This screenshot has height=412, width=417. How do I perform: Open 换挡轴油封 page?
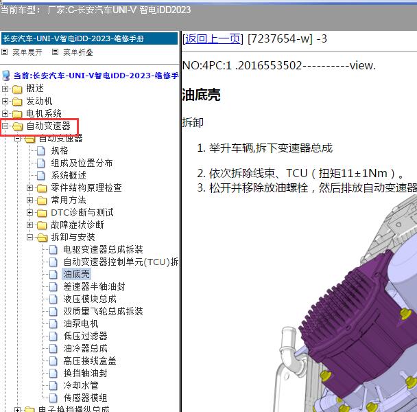85,374
